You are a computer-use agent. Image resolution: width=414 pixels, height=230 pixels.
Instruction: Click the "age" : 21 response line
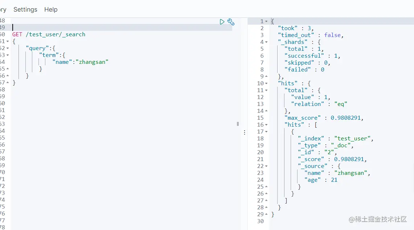[321, 180]
